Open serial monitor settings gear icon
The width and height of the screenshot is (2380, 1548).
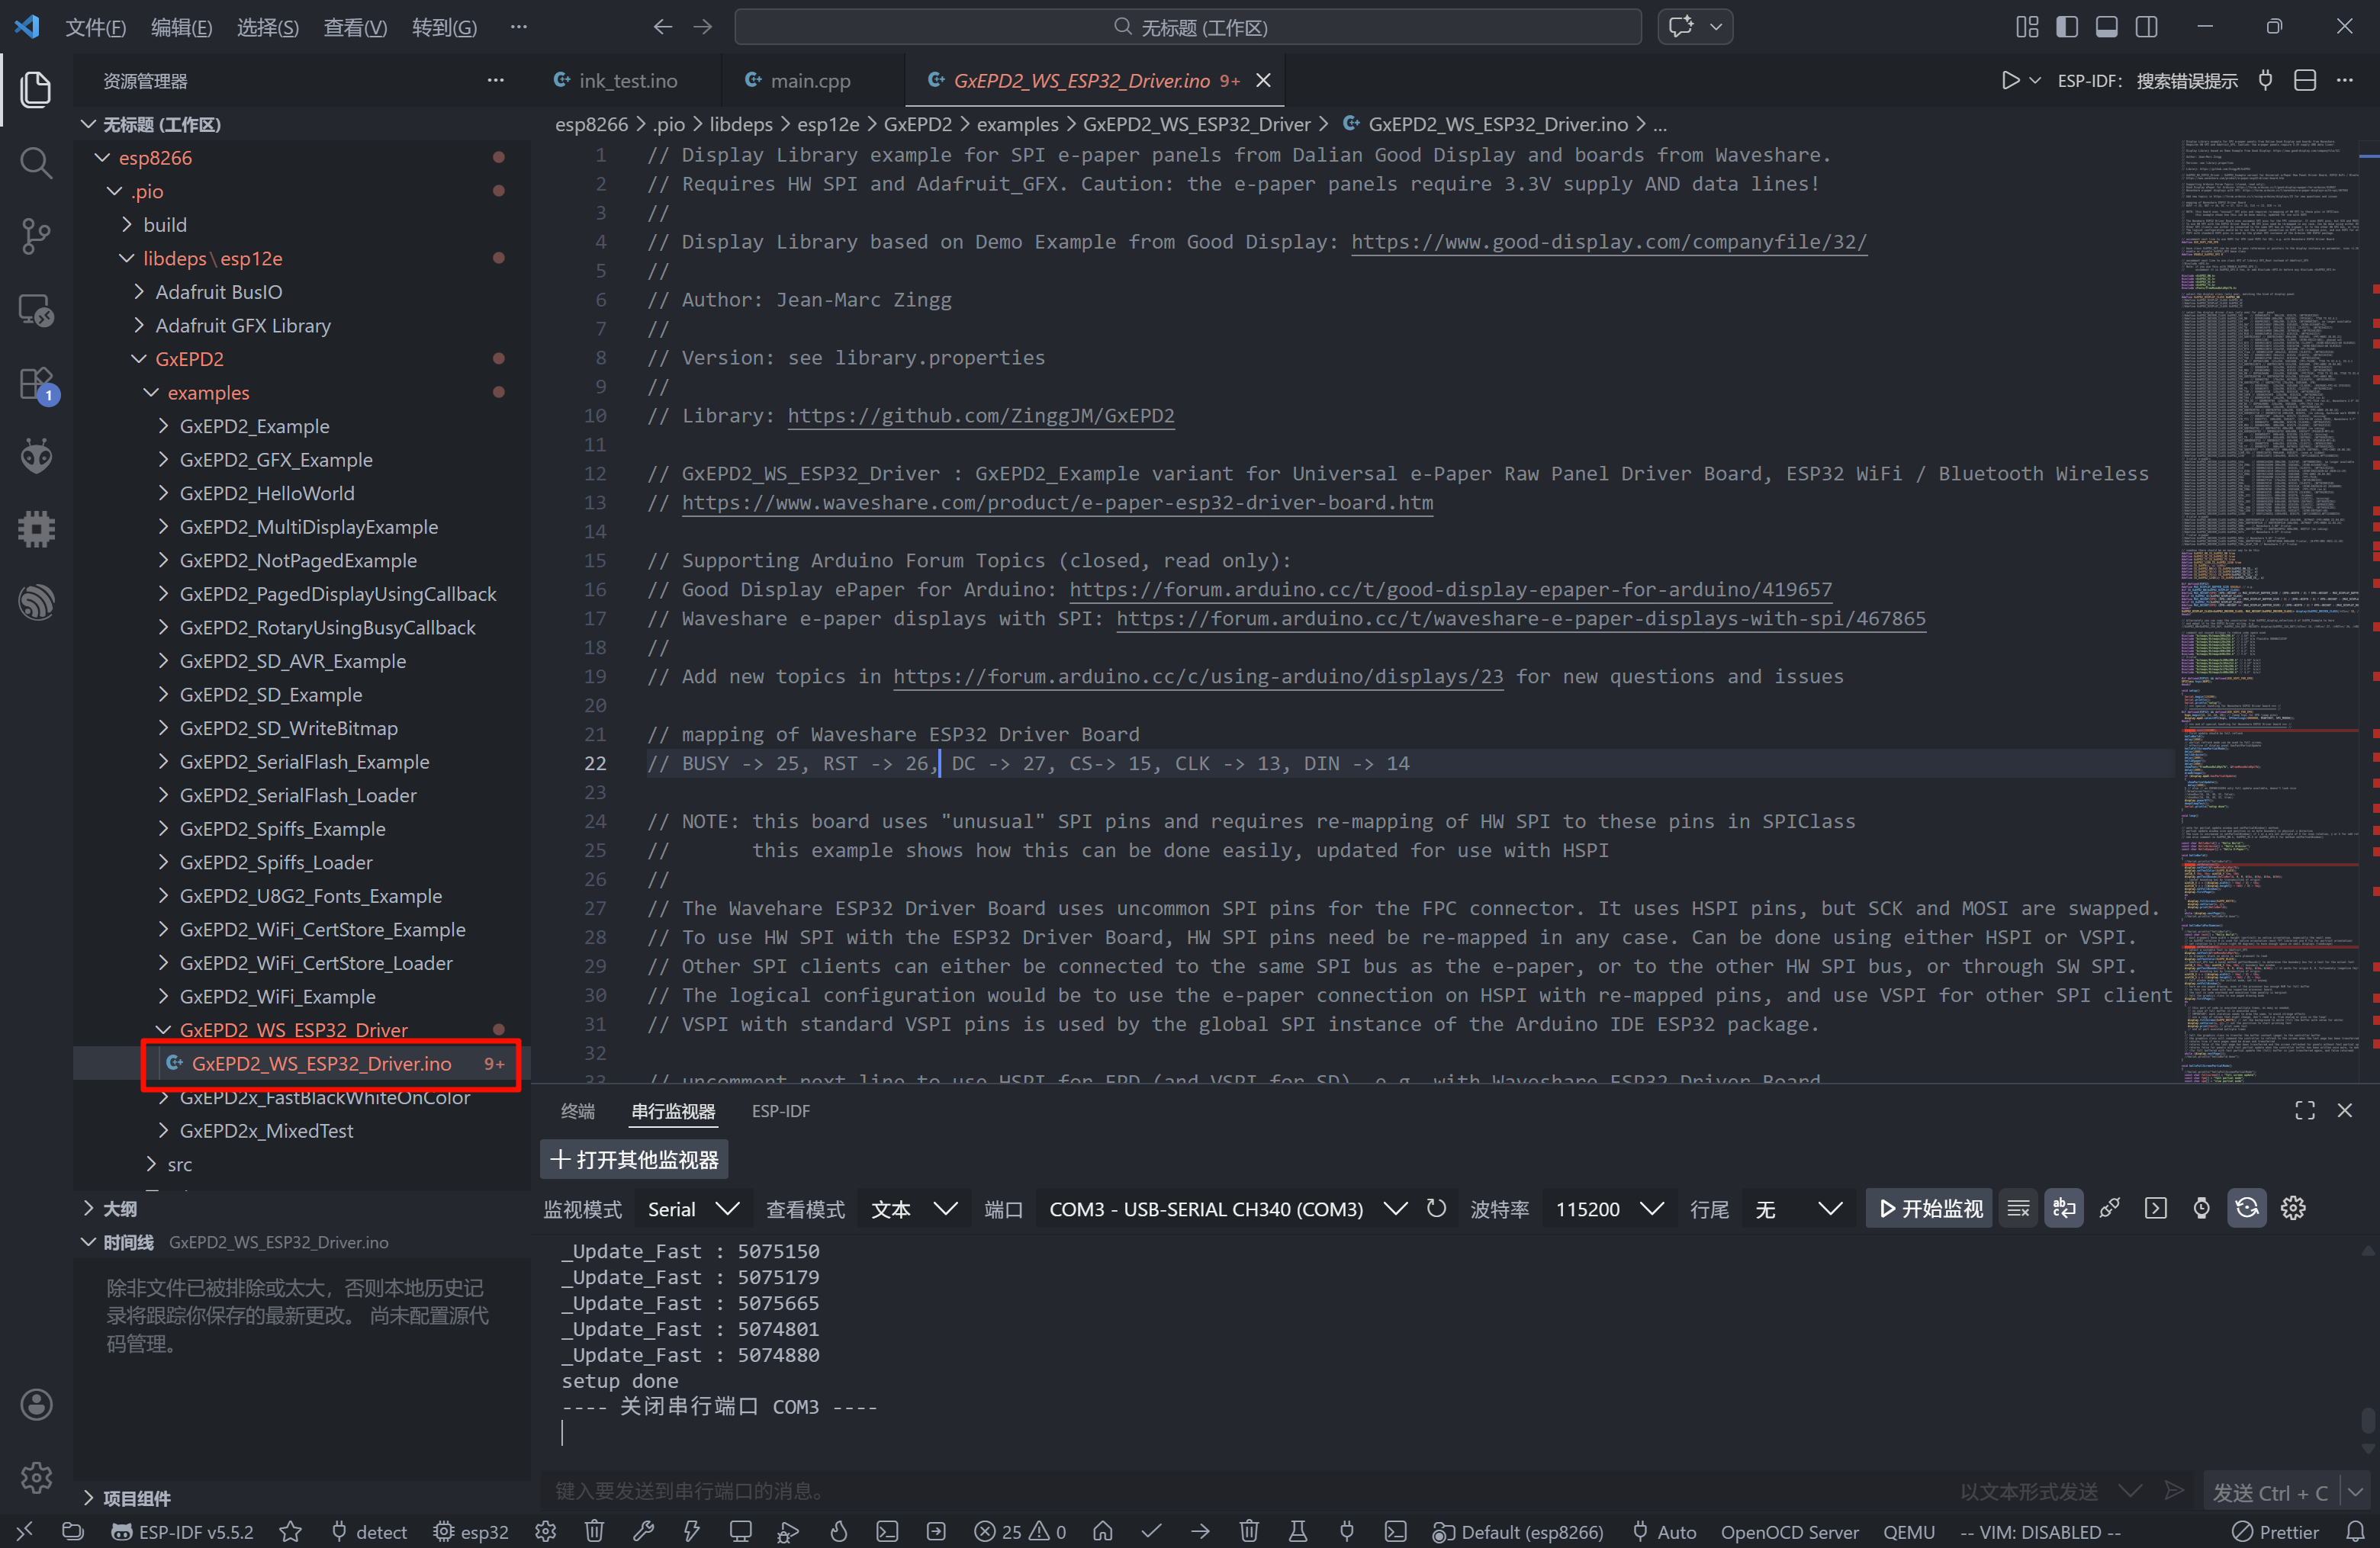coord(2292,1208)
